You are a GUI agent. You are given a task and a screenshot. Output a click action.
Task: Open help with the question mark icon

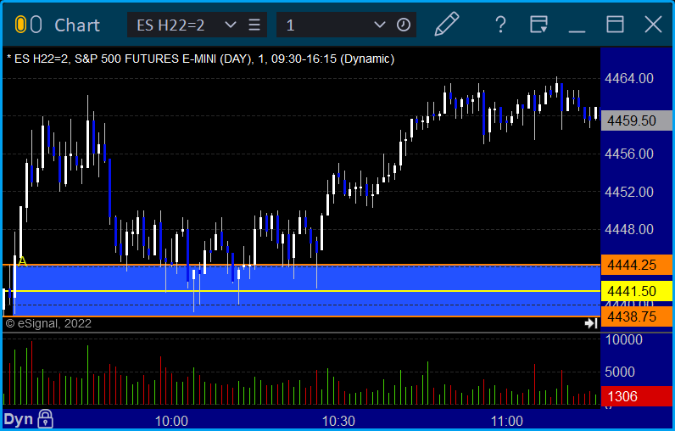click(x=500, y=25)
